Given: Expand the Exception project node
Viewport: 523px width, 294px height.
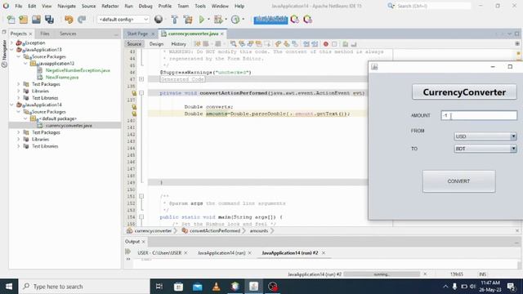Looking at the screenshot, I should [12, 43].
